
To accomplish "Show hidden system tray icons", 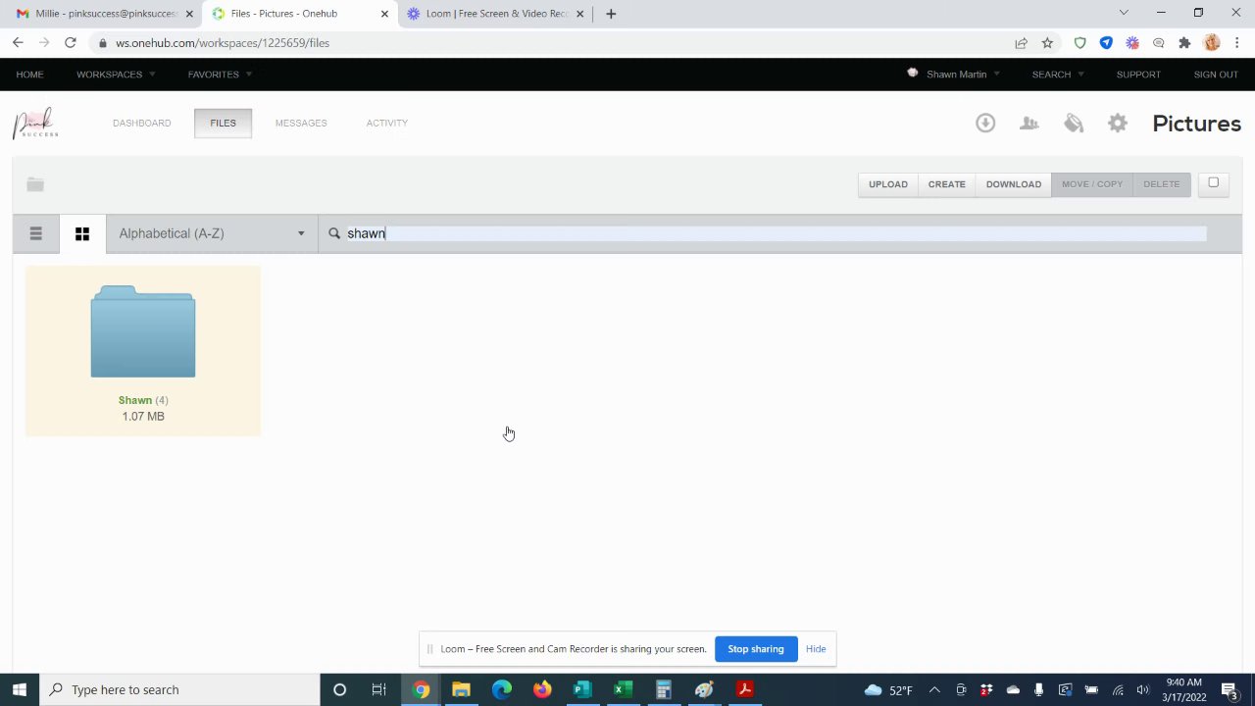I will coord(934,689).
